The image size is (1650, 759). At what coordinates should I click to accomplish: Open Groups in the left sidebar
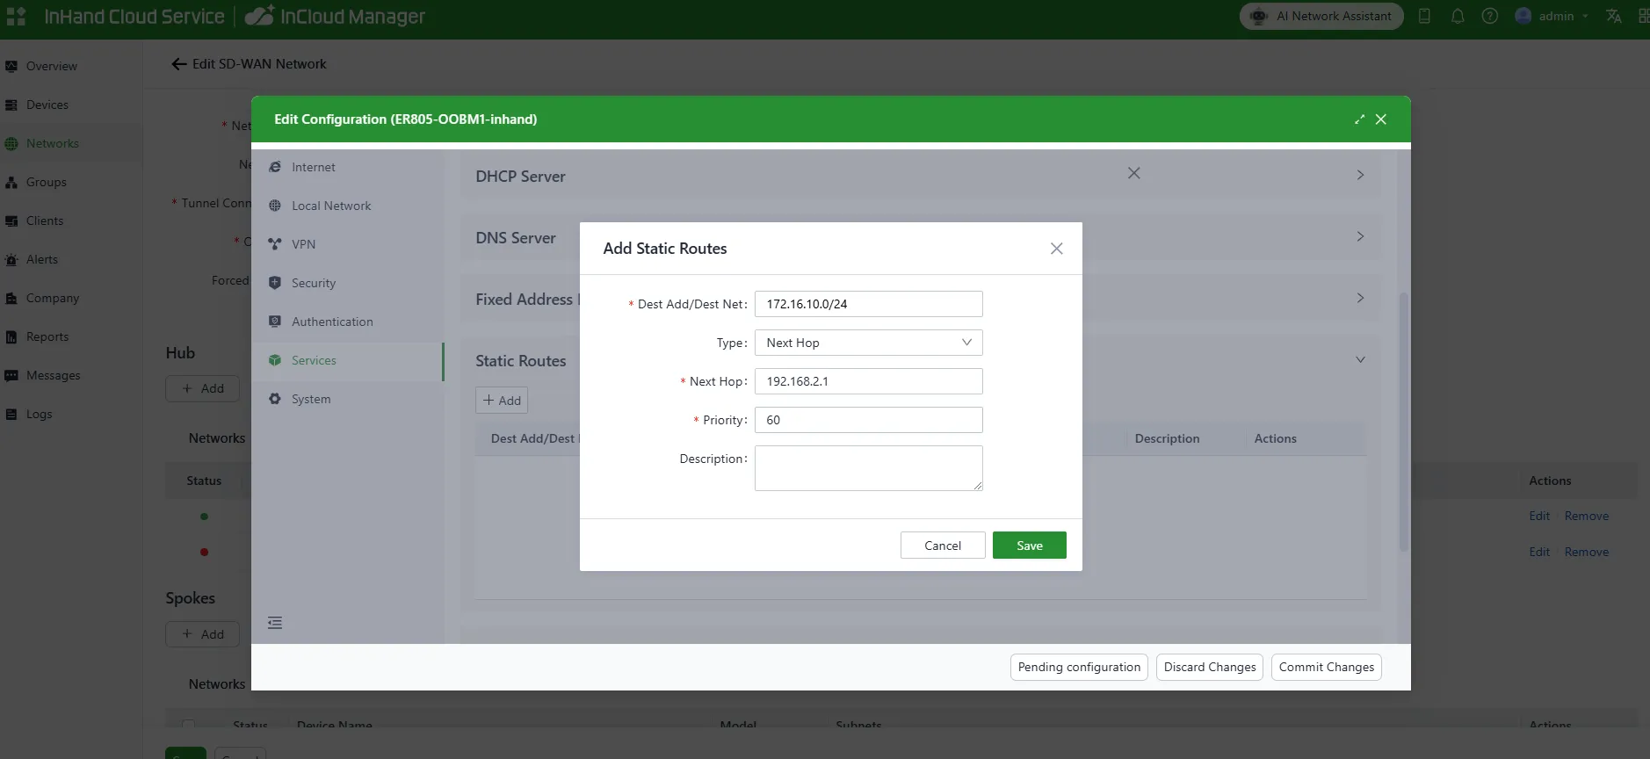[x=47, y=182]
